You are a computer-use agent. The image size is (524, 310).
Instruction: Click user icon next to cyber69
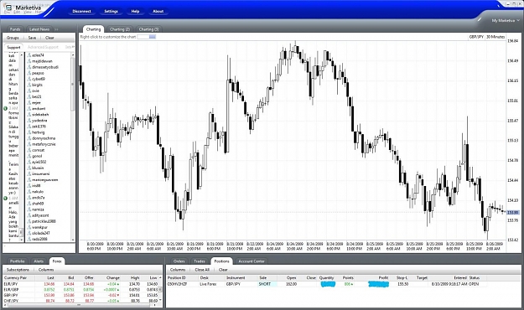coord(29,79)
